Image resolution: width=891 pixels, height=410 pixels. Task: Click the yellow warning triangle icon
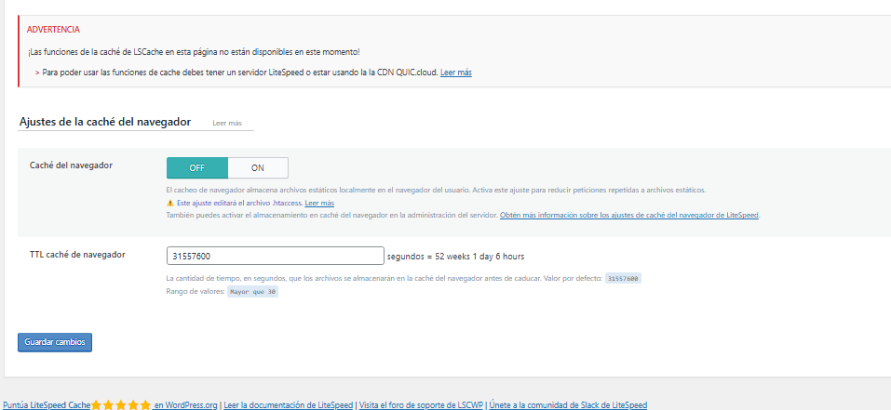point(169,203)
